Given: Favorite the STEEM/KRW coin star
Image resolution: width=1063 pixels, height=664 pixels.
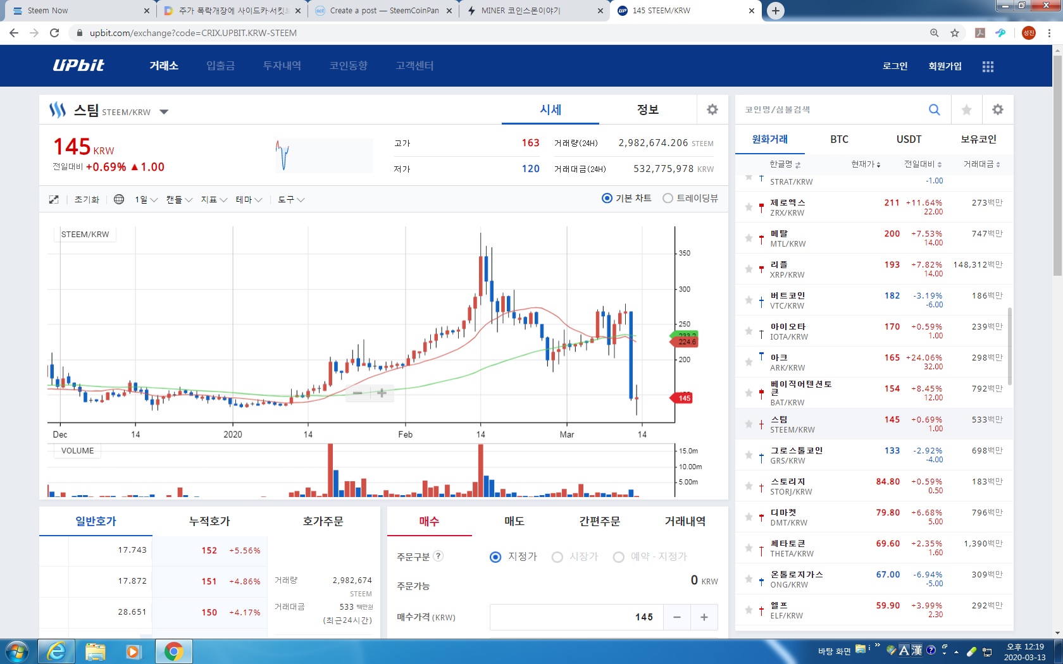Looking at the screenshot, I should coord(749,424).
